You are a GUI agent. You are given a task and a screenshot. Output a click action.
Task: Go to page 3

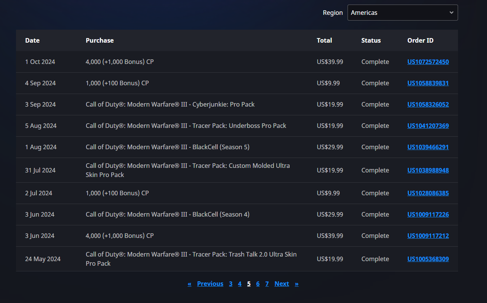coord(231,284)
